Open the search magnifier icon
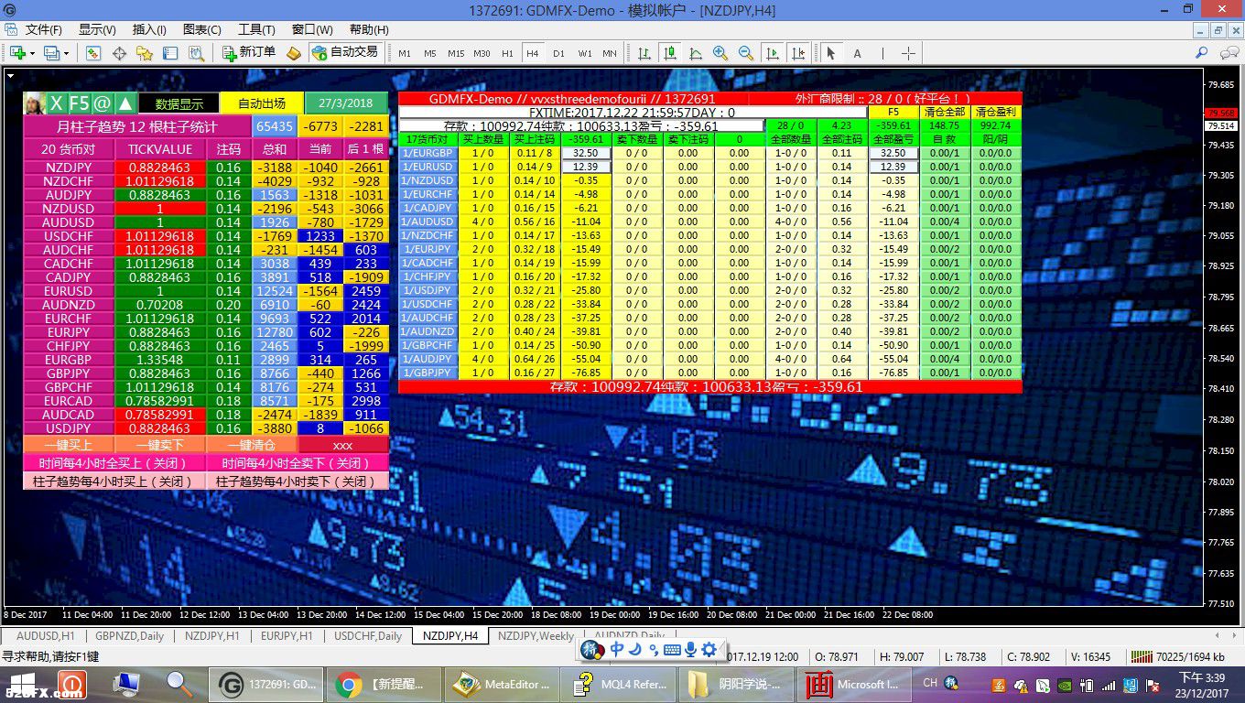Image resolution: width=1245 pixels, height=703 pixels. pos(1202,53)
